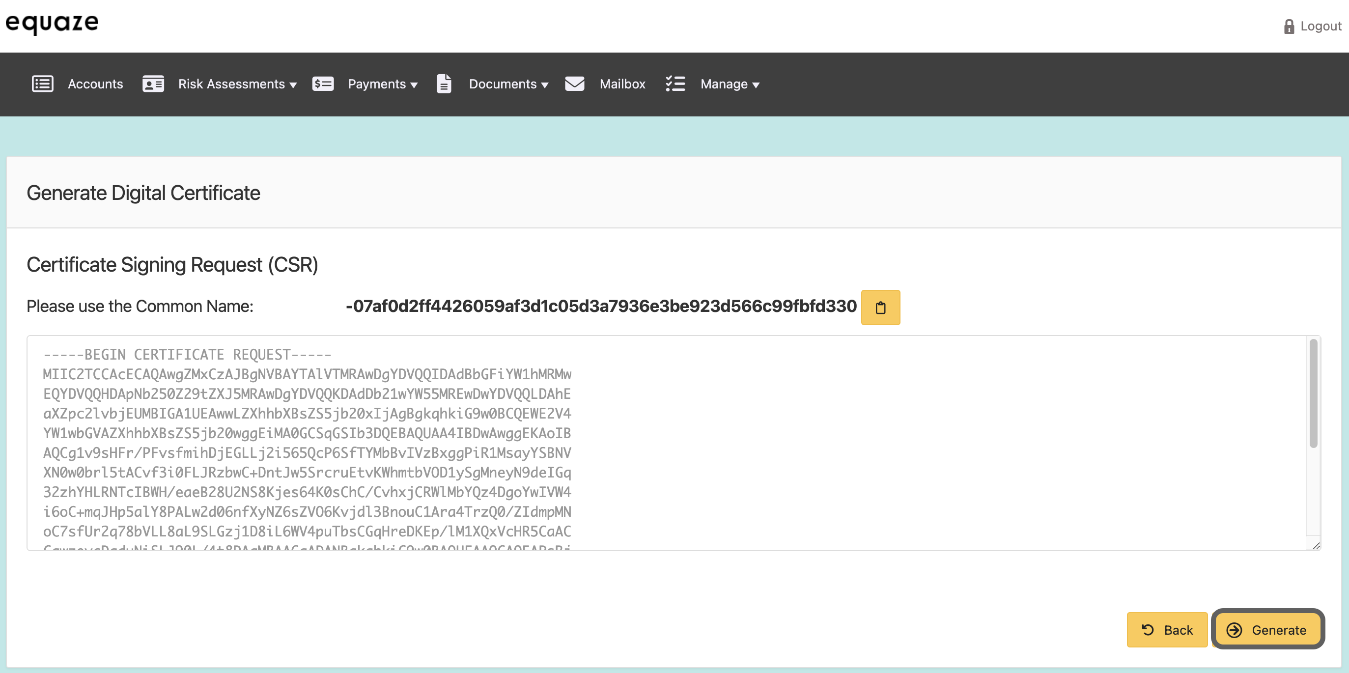
Task: Click the Documents file icon
Action: [x=444, y=84]
